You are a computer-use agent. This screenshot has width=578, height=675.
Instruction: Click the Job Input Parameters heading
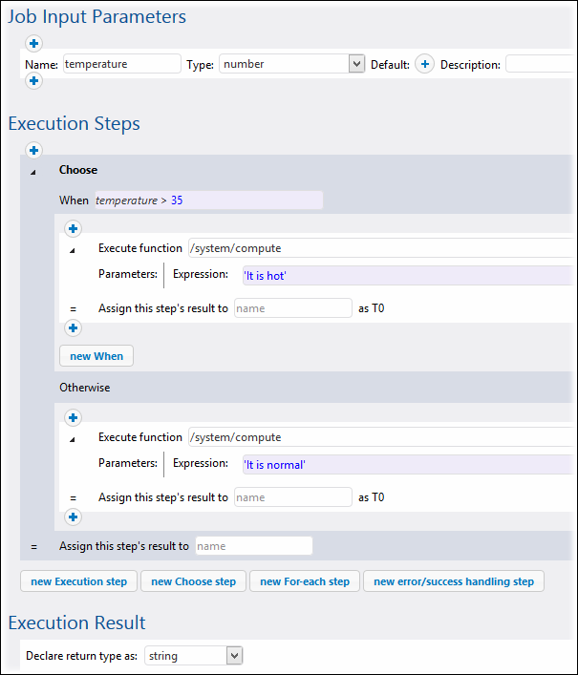pyautogui.click(x=96, y=17)
